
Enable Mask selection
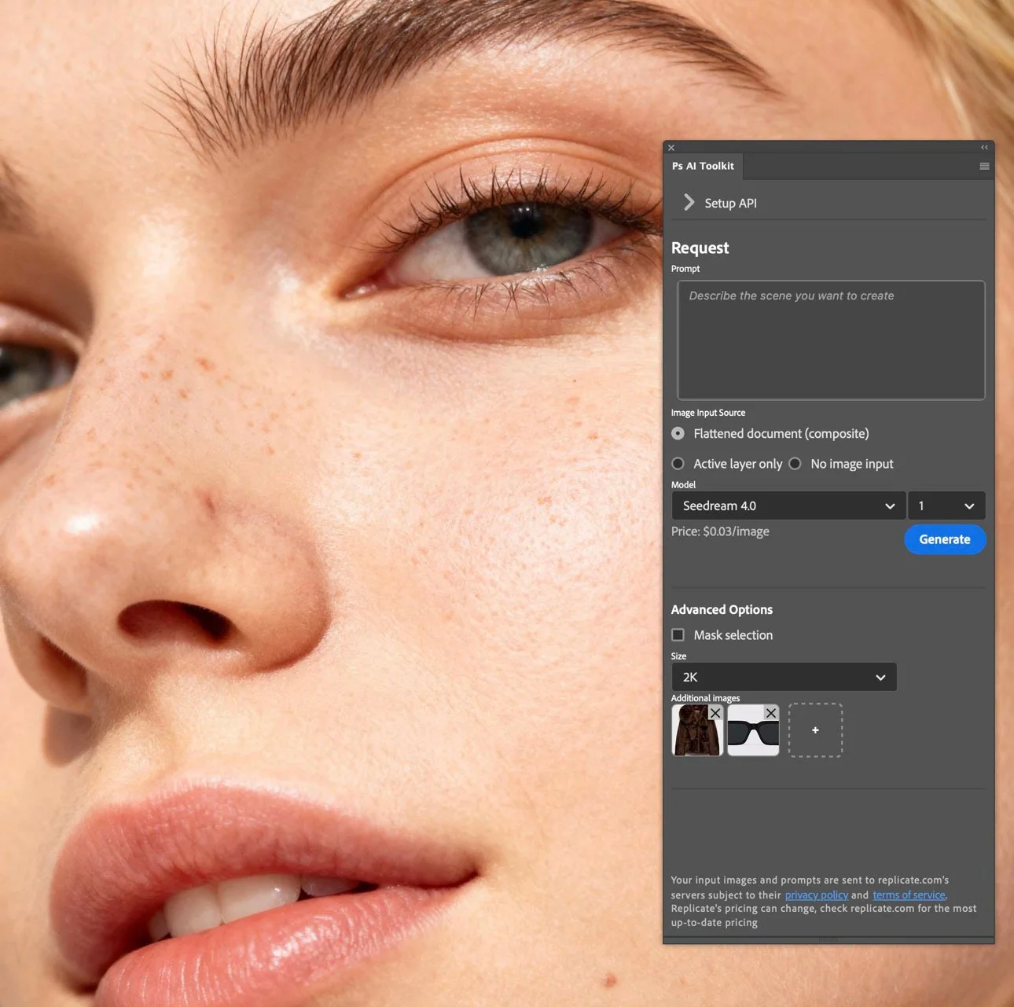(x=678, y=634)
